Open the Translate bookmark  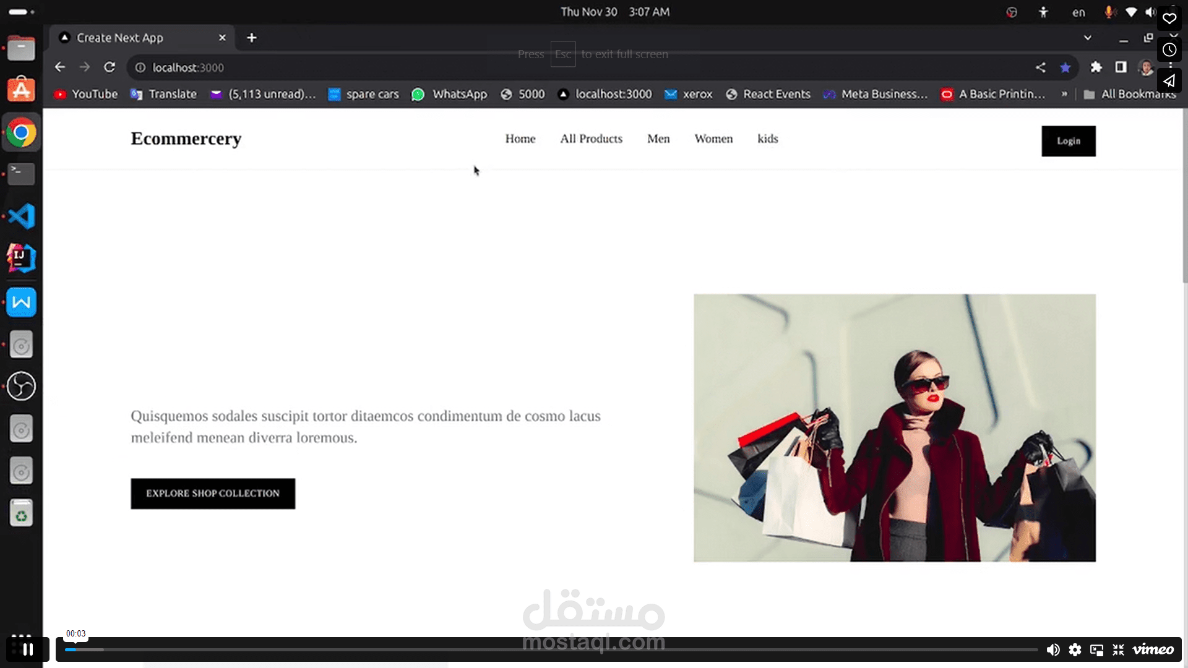tap(164, 94)
